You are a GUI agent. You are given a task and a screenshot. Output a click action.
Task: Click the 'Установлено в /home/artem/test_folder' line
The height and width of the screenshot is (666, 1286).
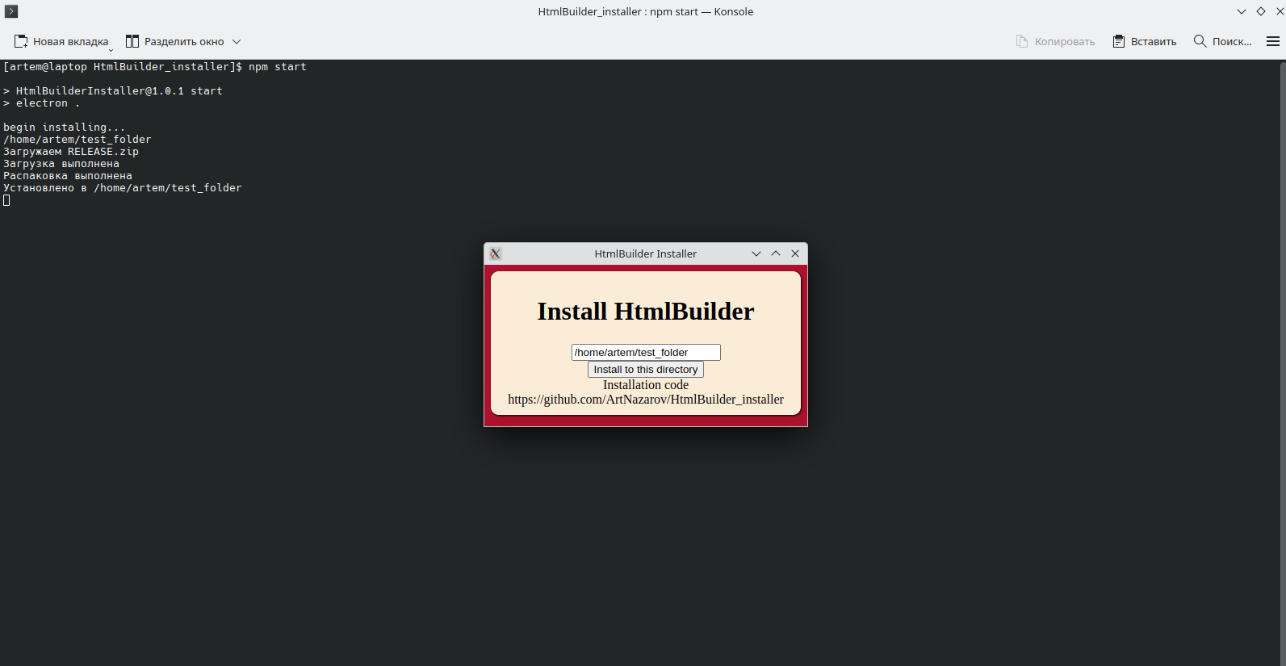pos(123,188)
